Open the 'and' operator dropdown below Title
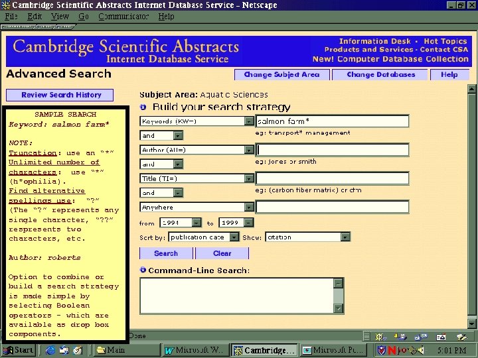Screen dimensions: 478x358 [178, 193]
